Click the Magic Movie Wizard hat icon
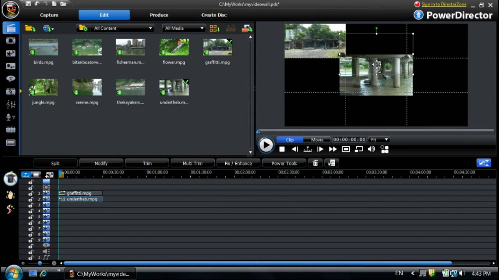 11,178
